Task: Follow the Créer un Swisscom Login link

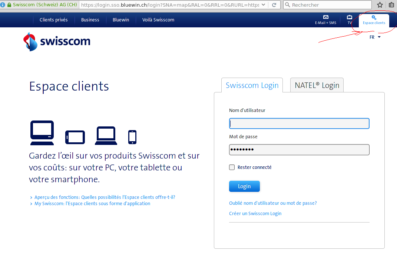Action: [255, 214]
